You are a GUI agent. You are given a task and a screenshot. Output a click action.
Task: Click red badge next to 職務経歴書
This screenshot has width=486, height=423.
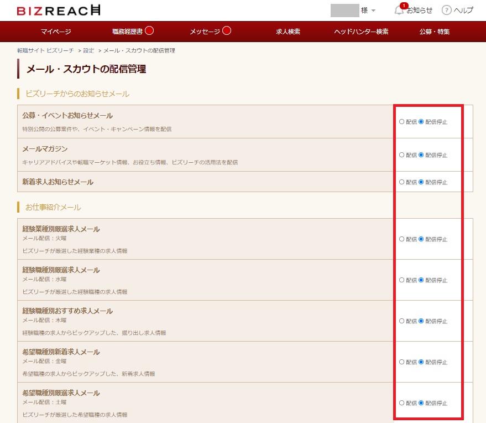pos(149,31)
